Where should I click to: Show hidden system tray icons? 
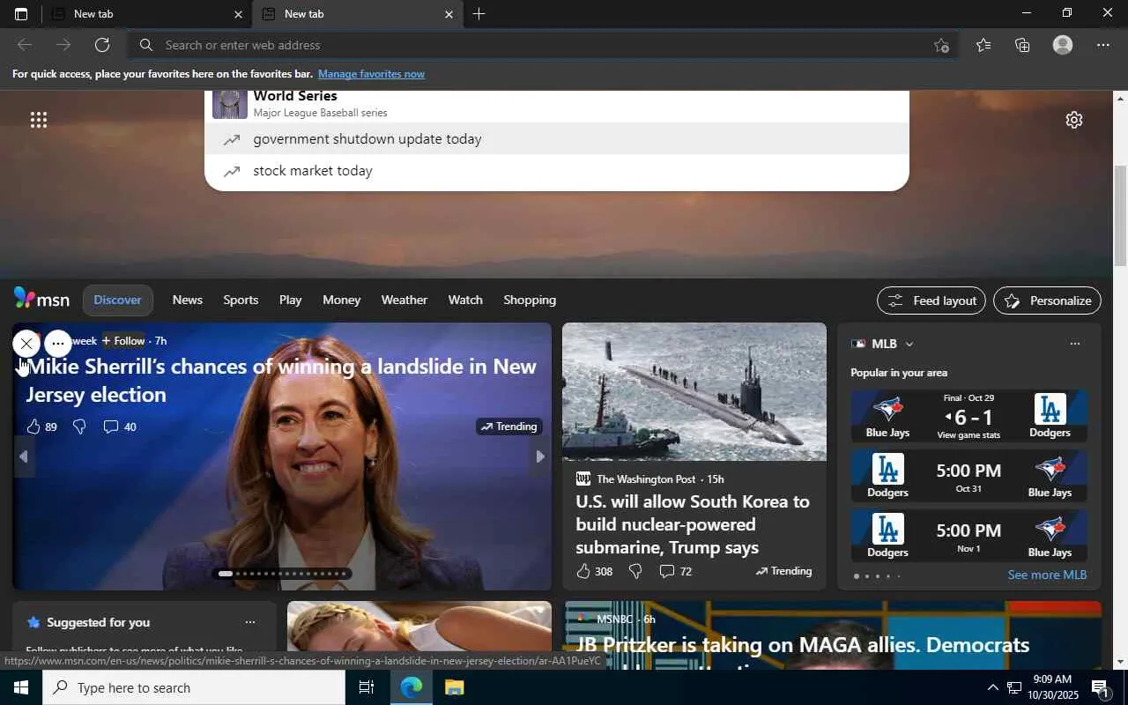pyautogui.click(x=992, y=687)
